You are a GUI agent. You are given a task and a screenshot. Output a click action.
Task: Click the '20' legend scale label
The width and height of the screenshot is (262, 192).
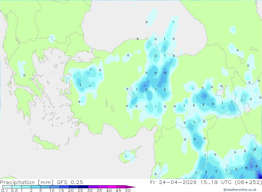click(71, 190)
